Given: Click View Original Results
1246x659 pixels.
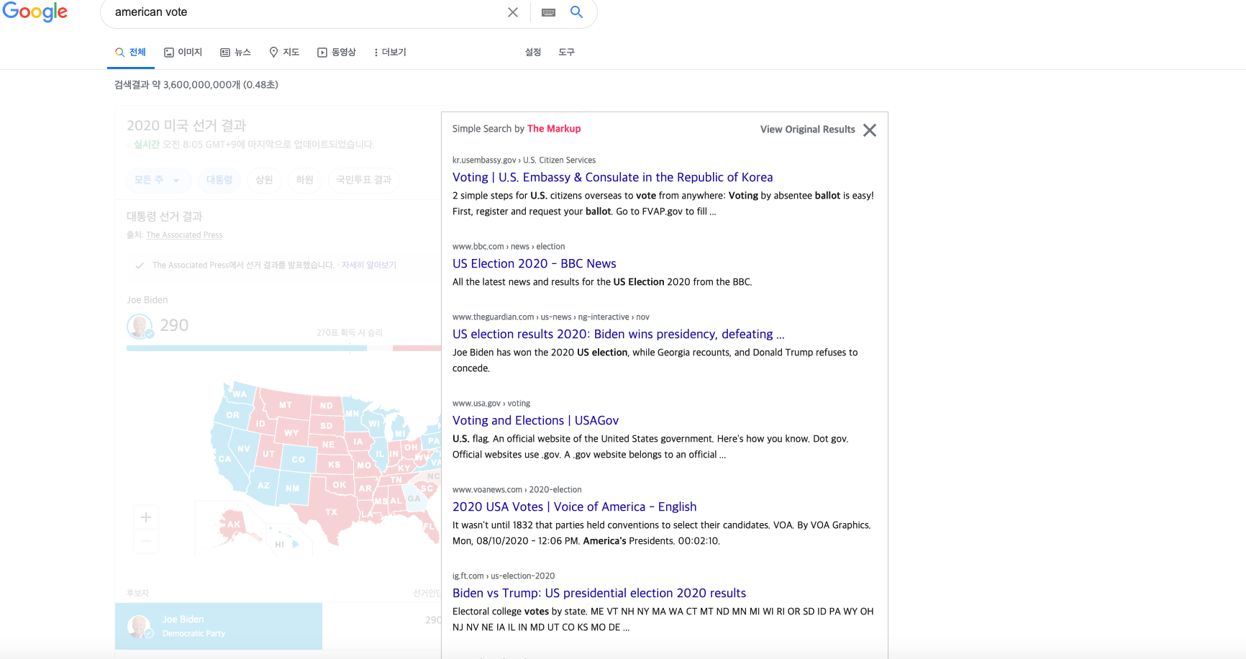Looking at the screenshot, I should 808,129.
